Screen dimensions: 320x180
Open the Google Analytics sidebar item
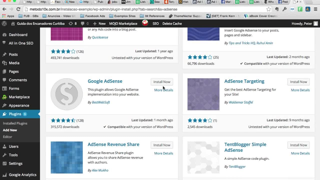(22, 175)
